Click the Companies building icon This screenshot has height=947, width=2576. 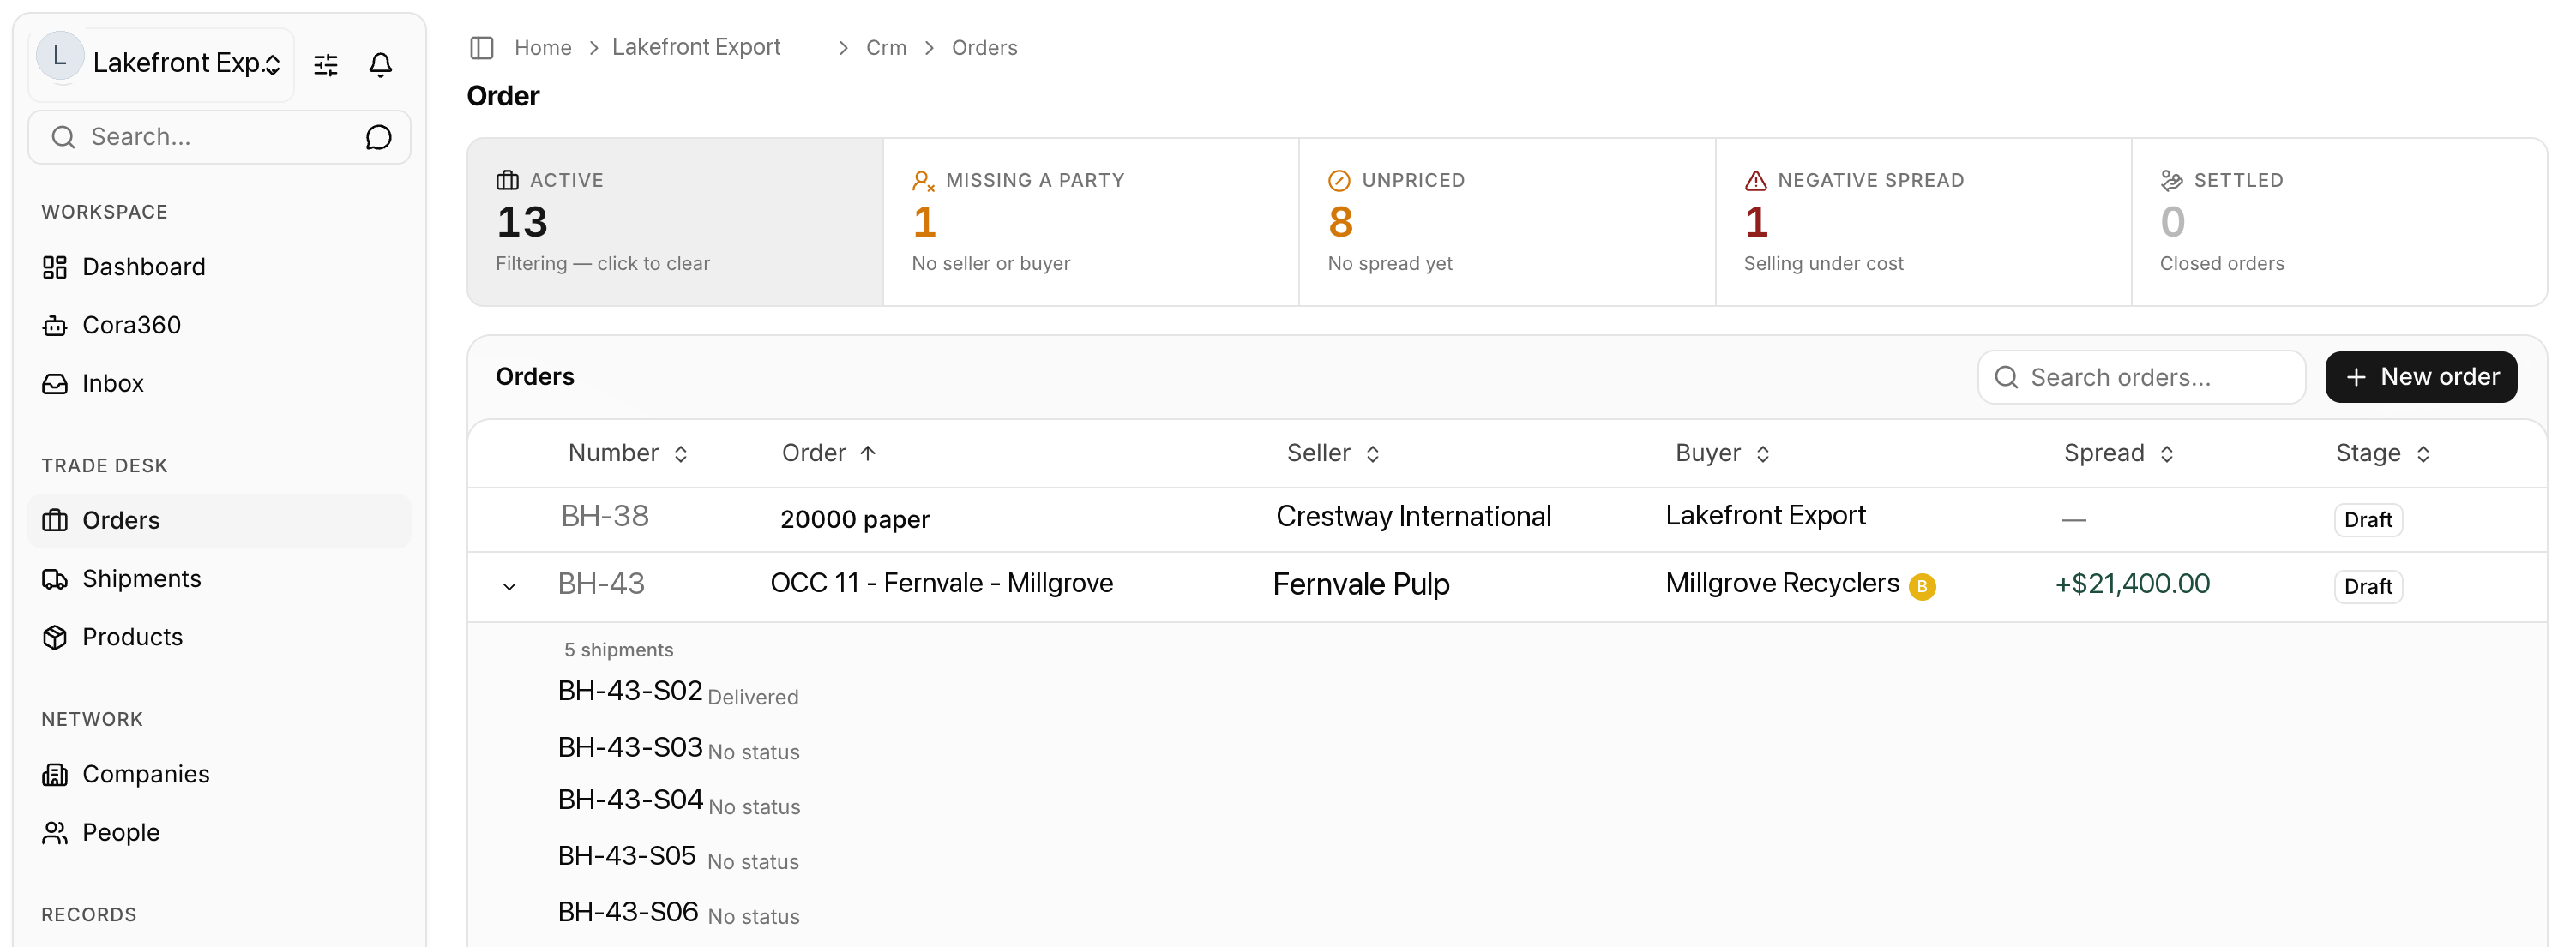(x=55, y=774)
